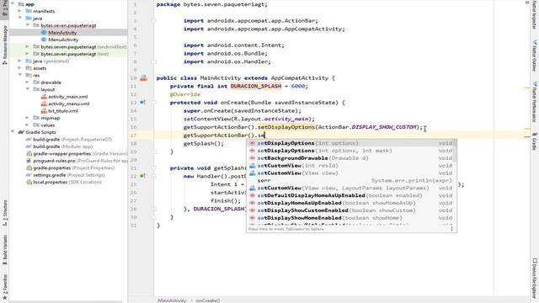Click onCreate() in the bottom breadcrumb
The width and height of the screenshot is (539, 303).
click(208, 300)
